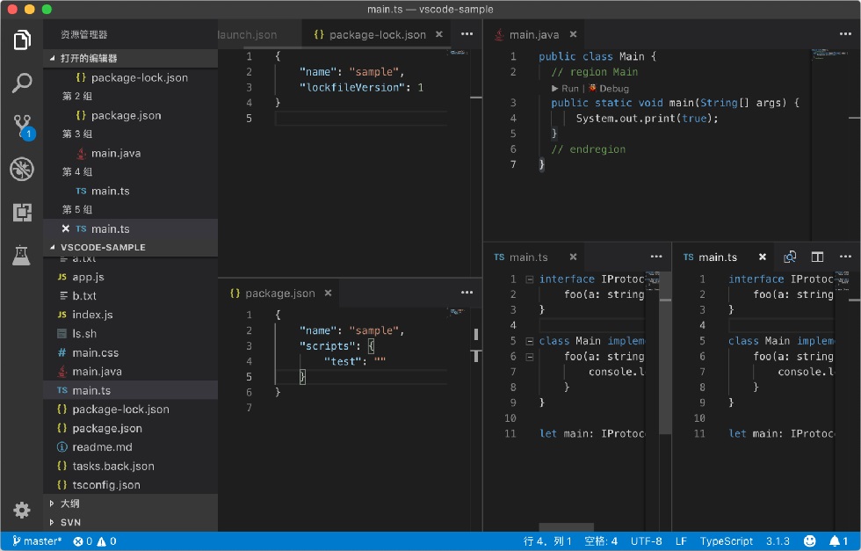
Task: Open b.txt in file explorer
Action: click(131, 295)
